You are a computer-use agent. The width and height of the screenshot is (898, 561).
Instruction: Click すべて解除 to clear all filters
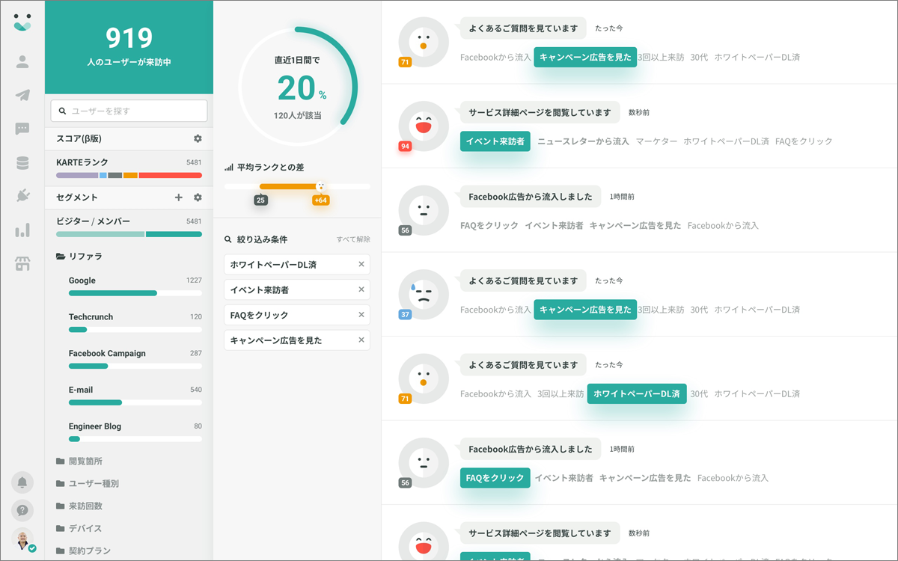pos(353,239)
